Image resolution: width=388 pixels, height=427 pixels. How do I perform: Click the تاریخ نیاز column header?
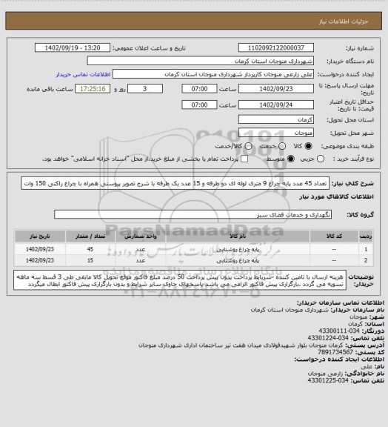coord(40,236)
